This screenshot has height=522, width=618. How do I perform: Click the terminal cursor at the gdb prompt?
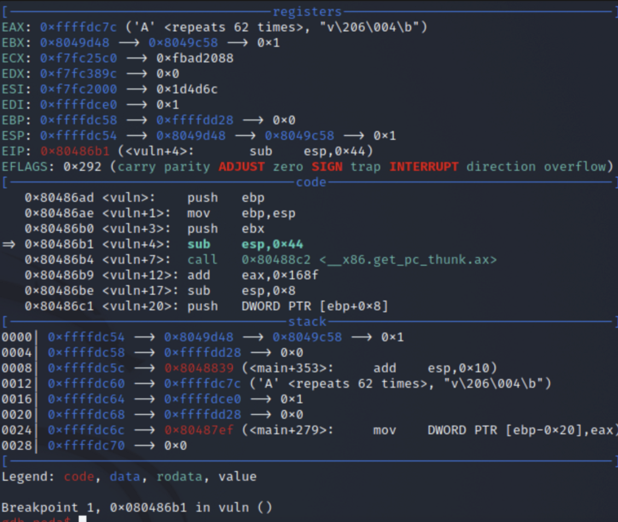click(x=83, y=519)
